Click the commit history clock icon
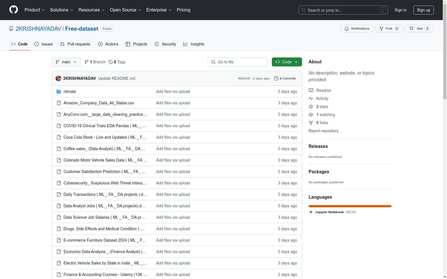The width and height of the screenshot is (447, 279). tap(276, 78)
